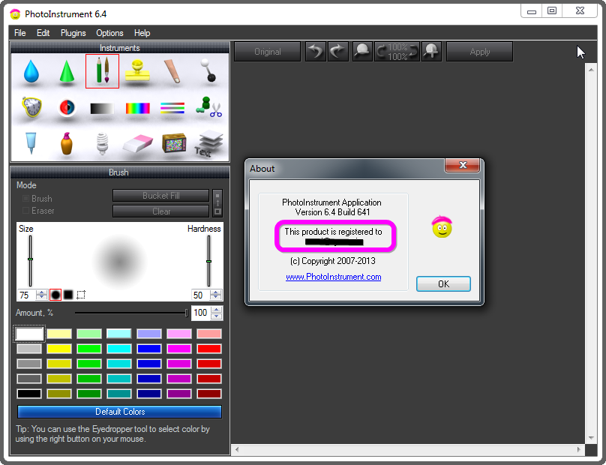This screenshot has width=606, height=465.
Task: Select the scissors cut-out object tool
Action: tap(208, 107)
